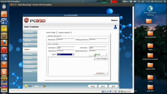Screen dimensions: 167x94
Task: Select Users step in installer sidebar
Action: (30, 49)
